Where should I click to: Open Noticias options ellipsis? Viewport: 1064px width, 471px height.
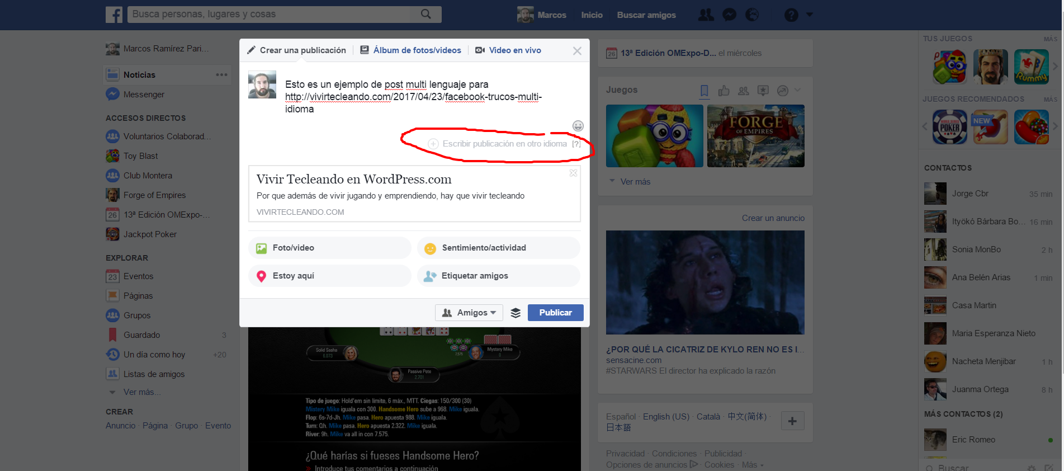click(x=222, y=74)
